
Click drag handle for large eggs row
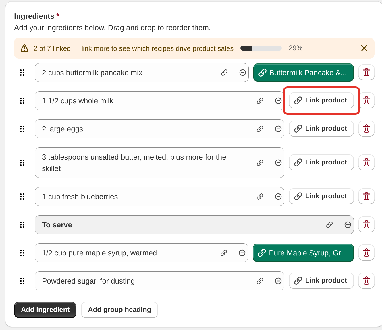22,129
